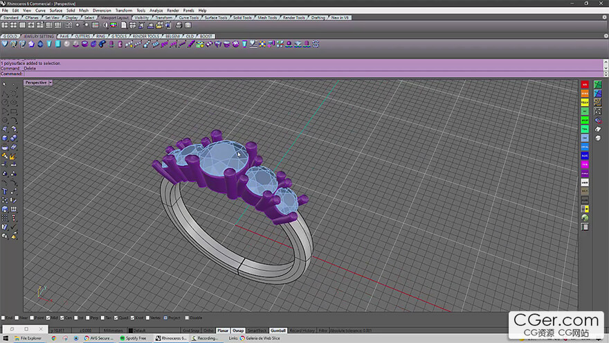Screen dimensions: 609x343
Task: Open the Millimeters units field in status bar
Action: click(x=113, y=331)
